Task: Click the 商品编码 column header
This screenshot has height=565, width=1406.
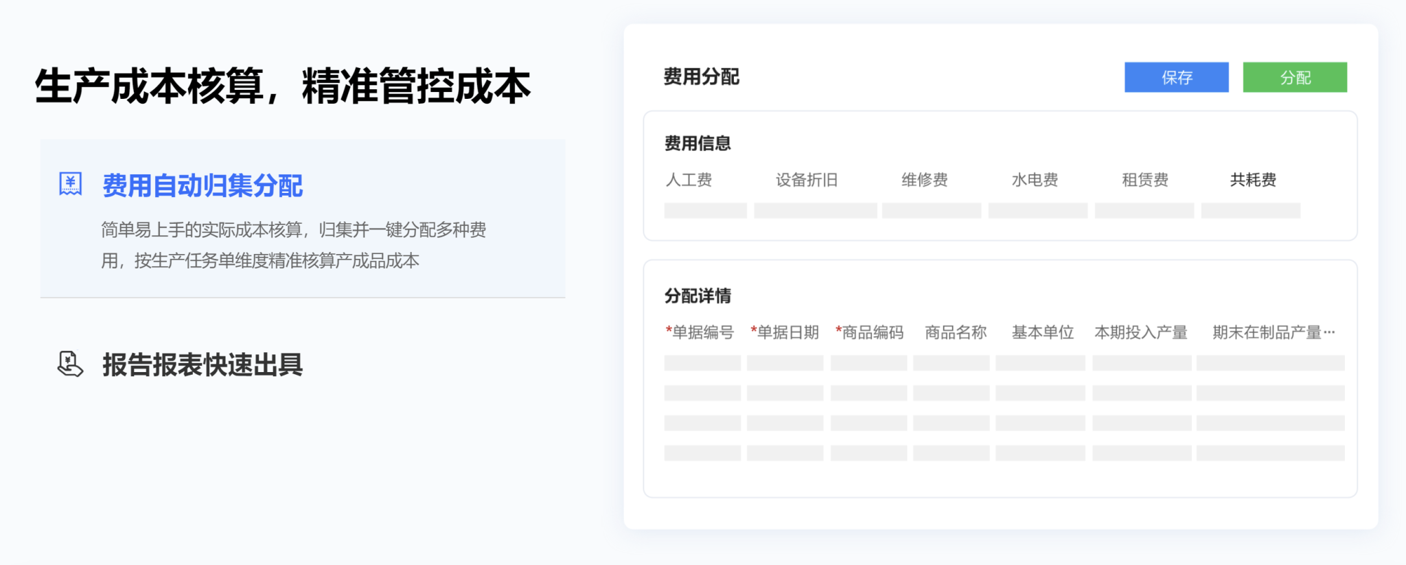Action: tap(869, 332)
